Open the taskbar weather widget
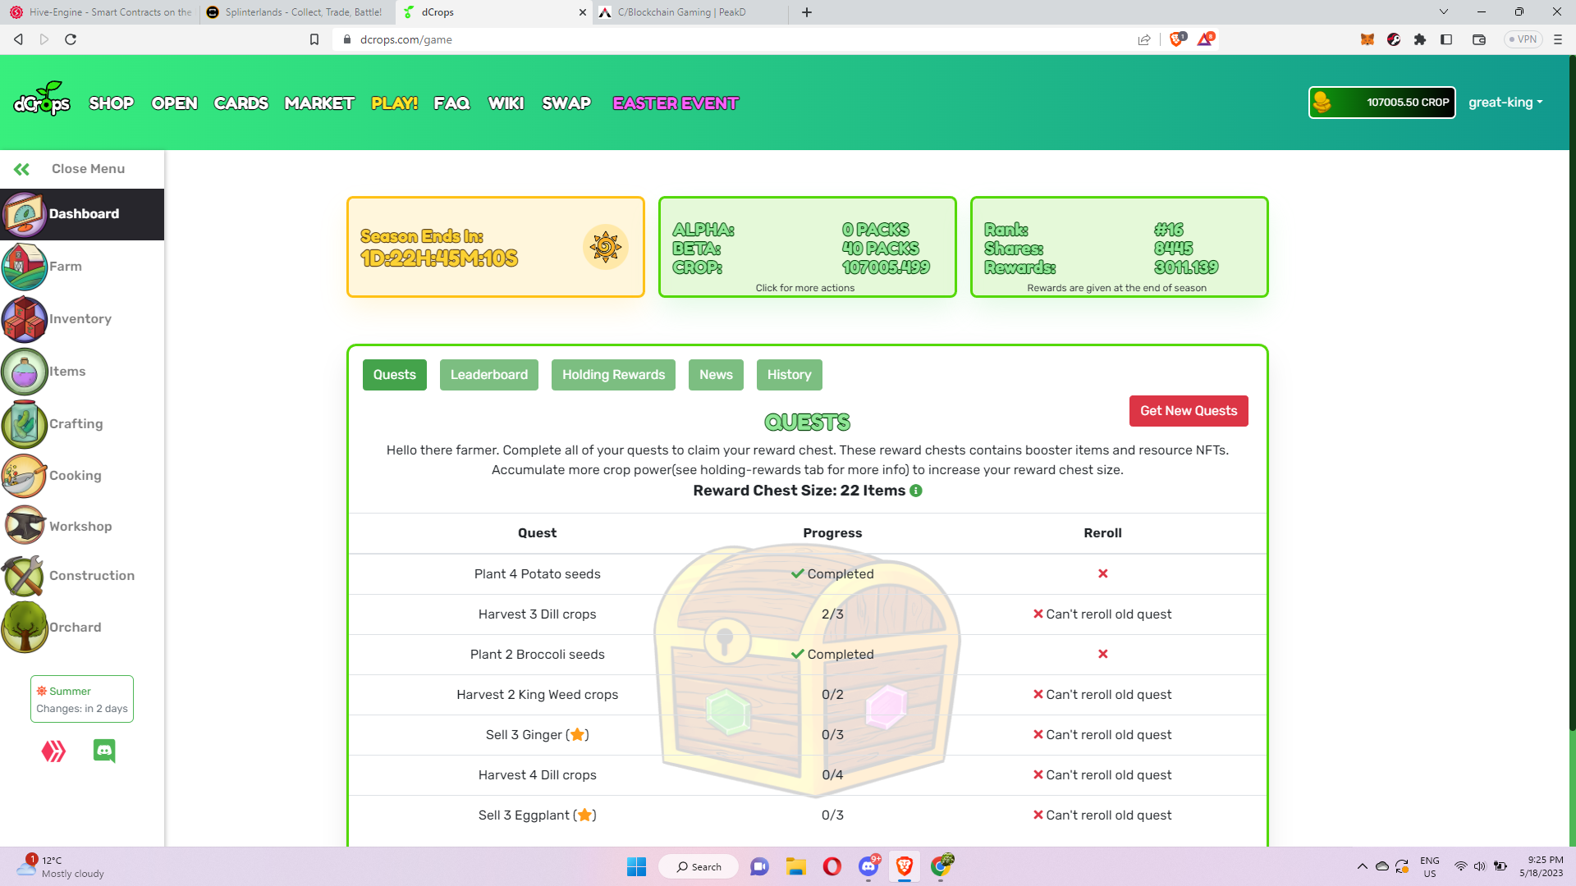Viewport: 1576px width, 886px height. (62, 866)
